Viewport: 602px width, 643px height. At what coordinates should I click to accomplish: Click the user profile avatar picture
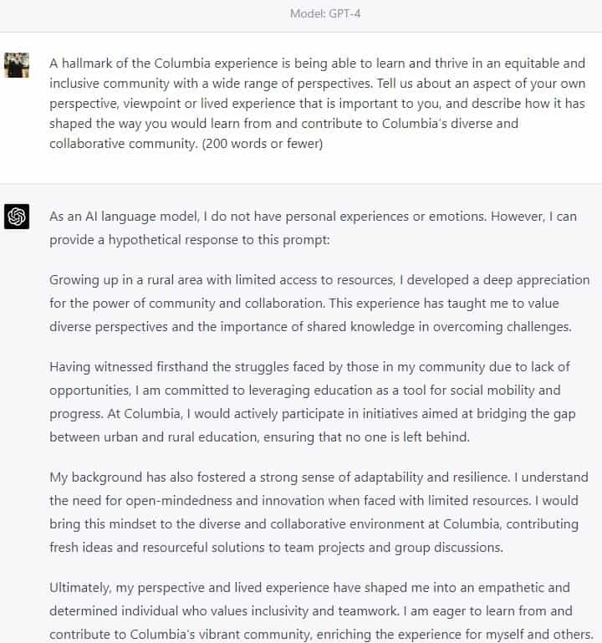pos(17,65)
